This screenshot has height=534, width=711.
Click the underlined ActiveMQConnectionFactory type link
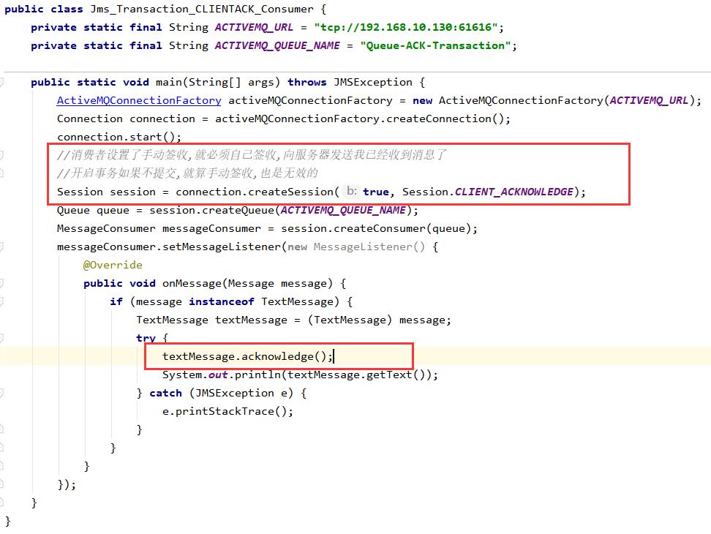[x=138, y=100]
